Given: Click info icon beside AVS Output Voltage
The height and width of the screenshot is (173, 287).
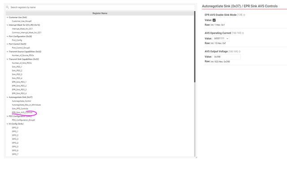Looking at the screenshot, I should click(239, 52).
